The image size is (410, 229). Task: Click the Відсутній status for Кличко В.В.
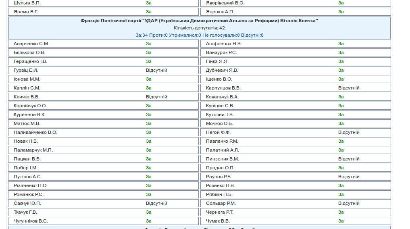(x=156, y=97)
